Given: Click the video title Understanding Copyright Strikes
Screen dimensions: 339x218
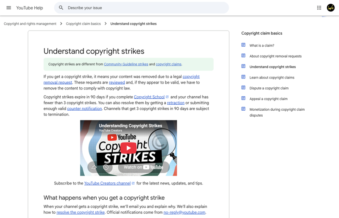Looking at the screenshot, I should click(131, 126).
